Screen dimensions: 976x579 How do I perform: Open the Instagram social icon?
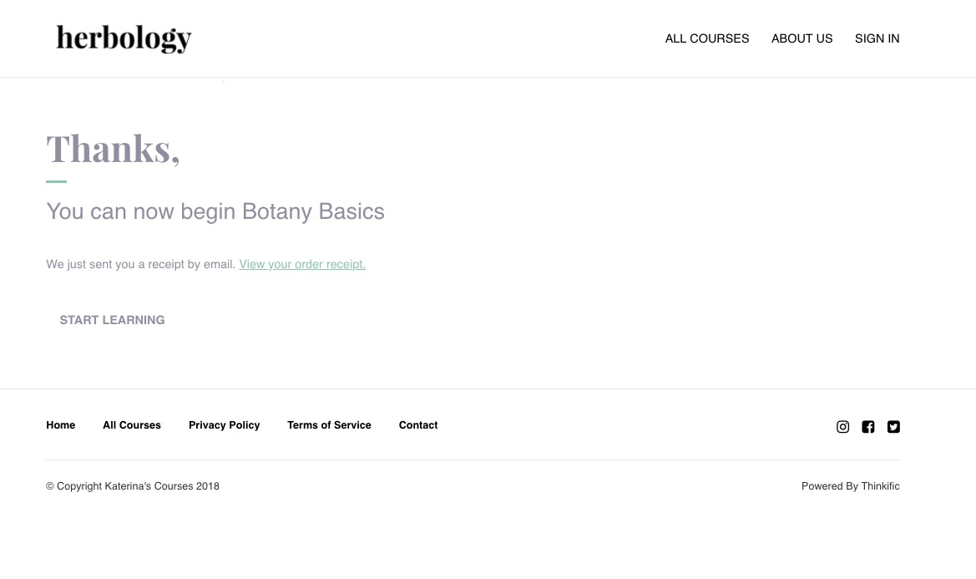[842, 426]
